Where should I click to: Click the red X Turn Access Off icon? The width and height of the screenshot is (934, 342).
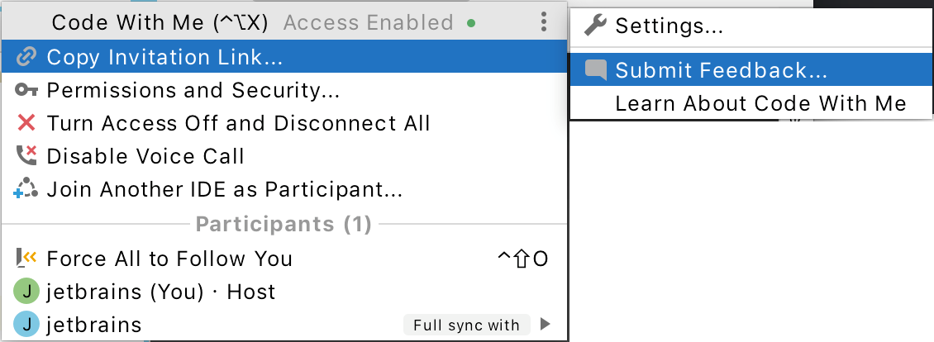click(x=26, y=123)
